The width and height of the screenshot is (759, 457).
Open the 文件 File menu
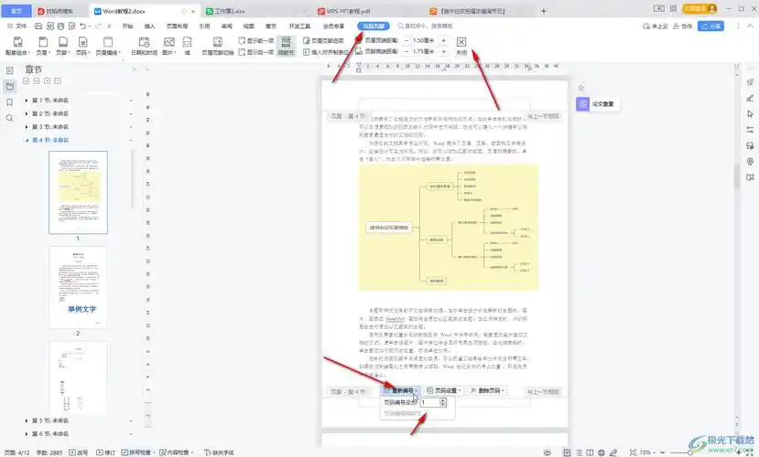pos(17,27)
